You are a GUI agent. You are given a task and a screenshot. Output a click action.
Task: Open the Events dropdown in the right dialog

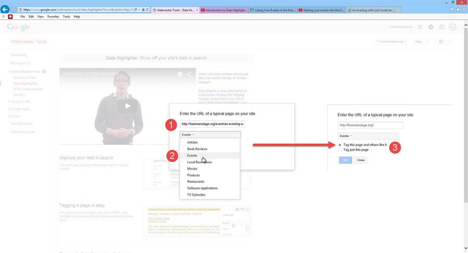pyautogui.click(x=368, y=136)
